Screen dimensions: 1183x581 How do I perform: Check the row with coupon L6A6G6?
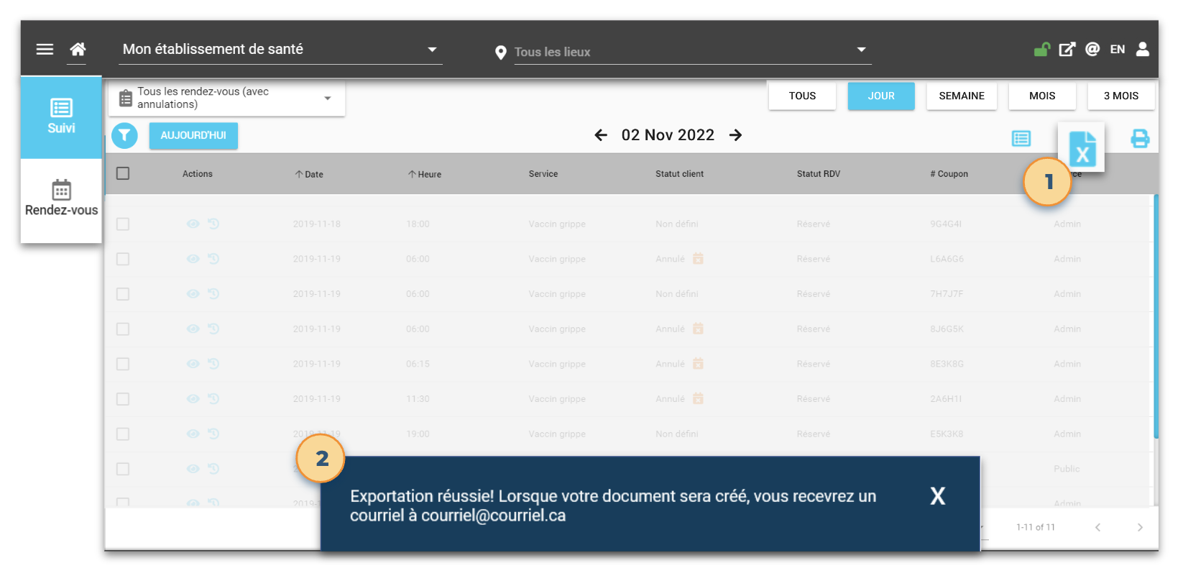tap(123, 259)
